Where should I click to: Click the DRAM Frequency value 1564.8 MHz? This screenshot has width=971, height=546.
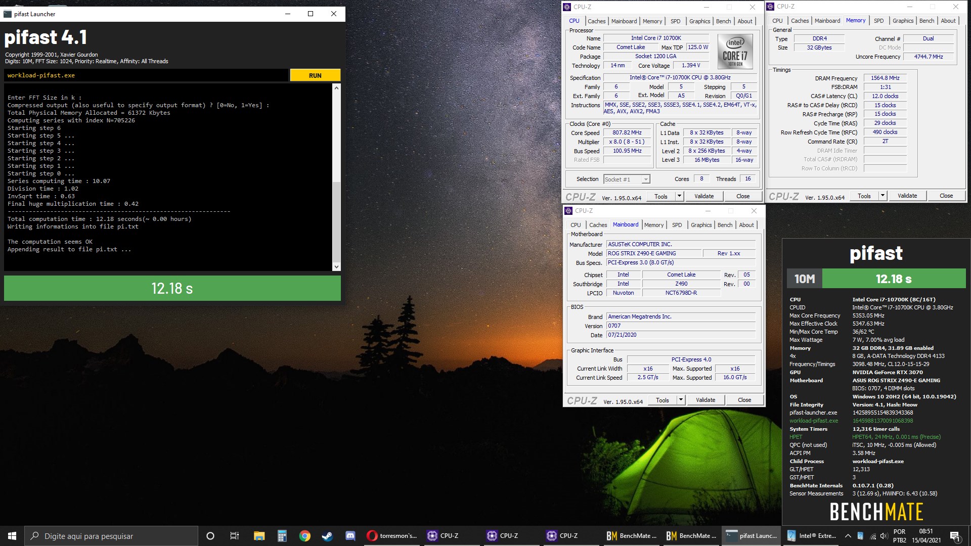pyautogui.click(x=885, y=78)
